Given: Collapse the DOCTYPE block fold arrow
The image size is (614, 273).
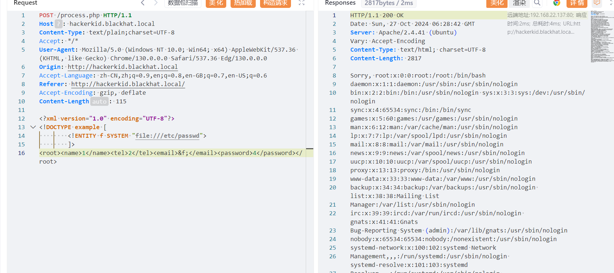Looking at the screenshot, I should [33, 127].
